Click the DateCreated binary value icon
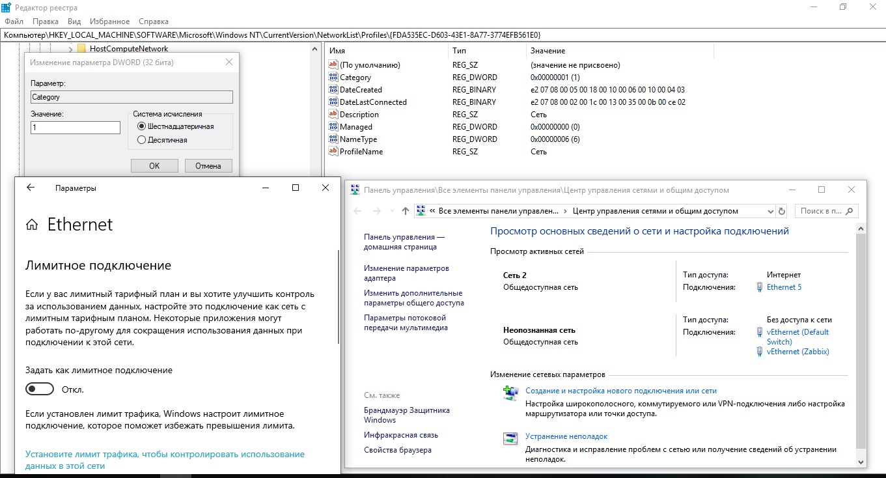This screenshot has height=478, width=886. coord(334,90)
